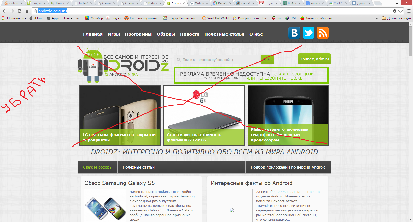This screenshot has height=222, width=413.
Task: Open the Программы menu item
Action: pos(138,34)
